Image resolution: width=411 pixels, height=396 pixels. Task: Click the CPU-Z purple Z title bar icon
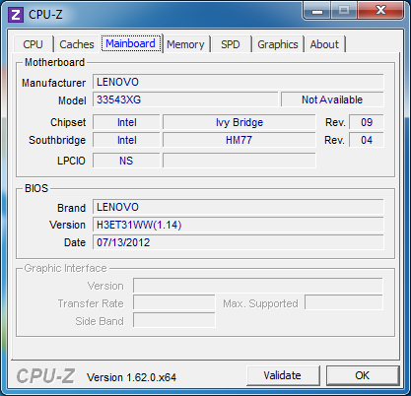[16, 15]
